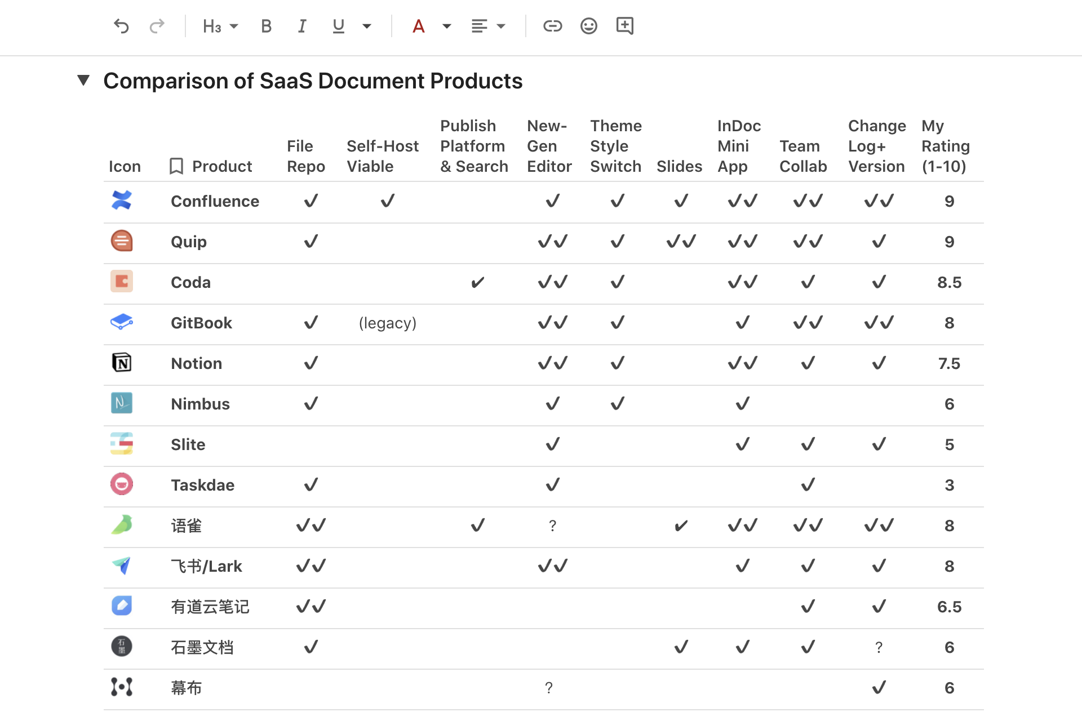1082x721 pixels.
Task: Click the Confluence product name
Action: click(215, 201)
